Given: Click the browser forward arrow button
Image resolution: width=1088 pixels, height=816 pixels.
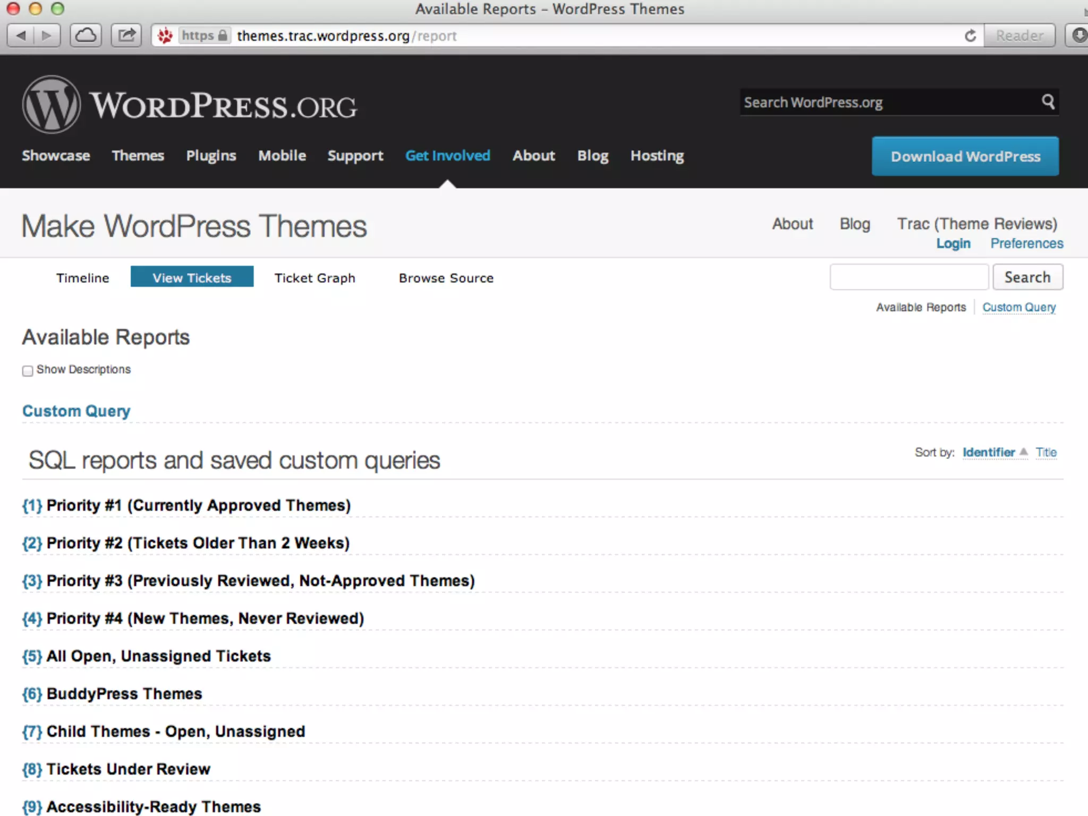Looking at the screenshot, I should pos(47,36).
